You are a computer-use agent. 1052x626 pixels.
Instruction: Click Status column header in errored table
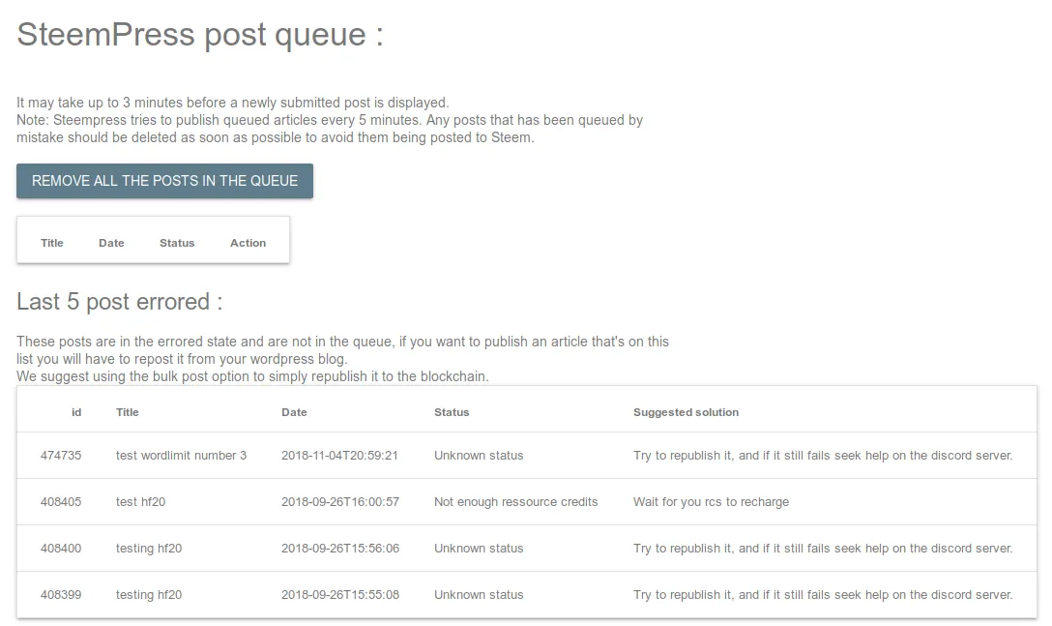[452, 412]
